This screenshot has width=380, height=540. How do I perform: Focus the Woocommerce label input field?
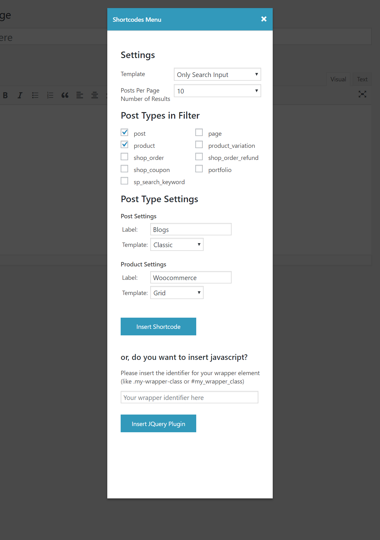pos(191,278)
